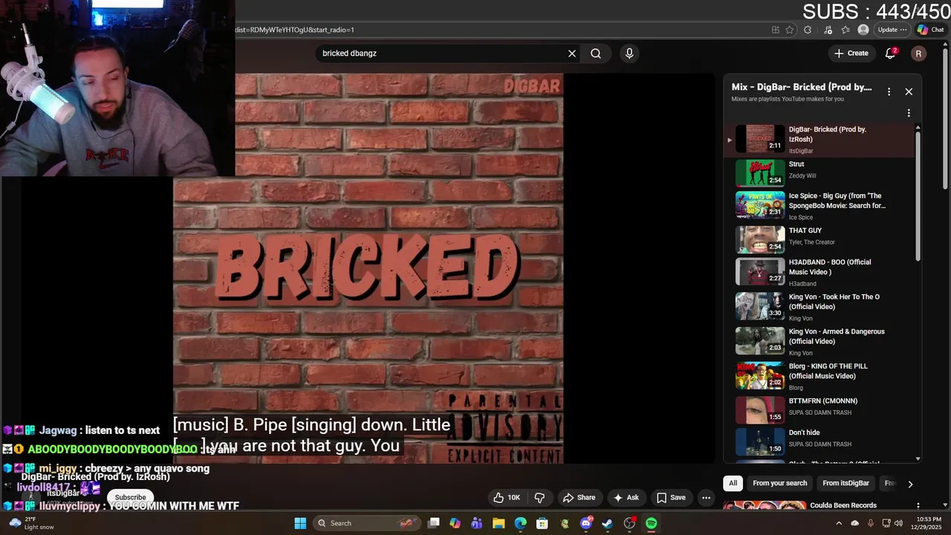The width and height of the screenshot is (951, 535).
Task: Open Microsoft Edge on taskbar
Action: point(521,523)
